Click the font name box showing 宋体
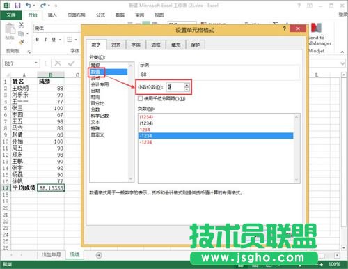Image resolution: width=348 pixels, height=269 pixels. tap(57, 29)
